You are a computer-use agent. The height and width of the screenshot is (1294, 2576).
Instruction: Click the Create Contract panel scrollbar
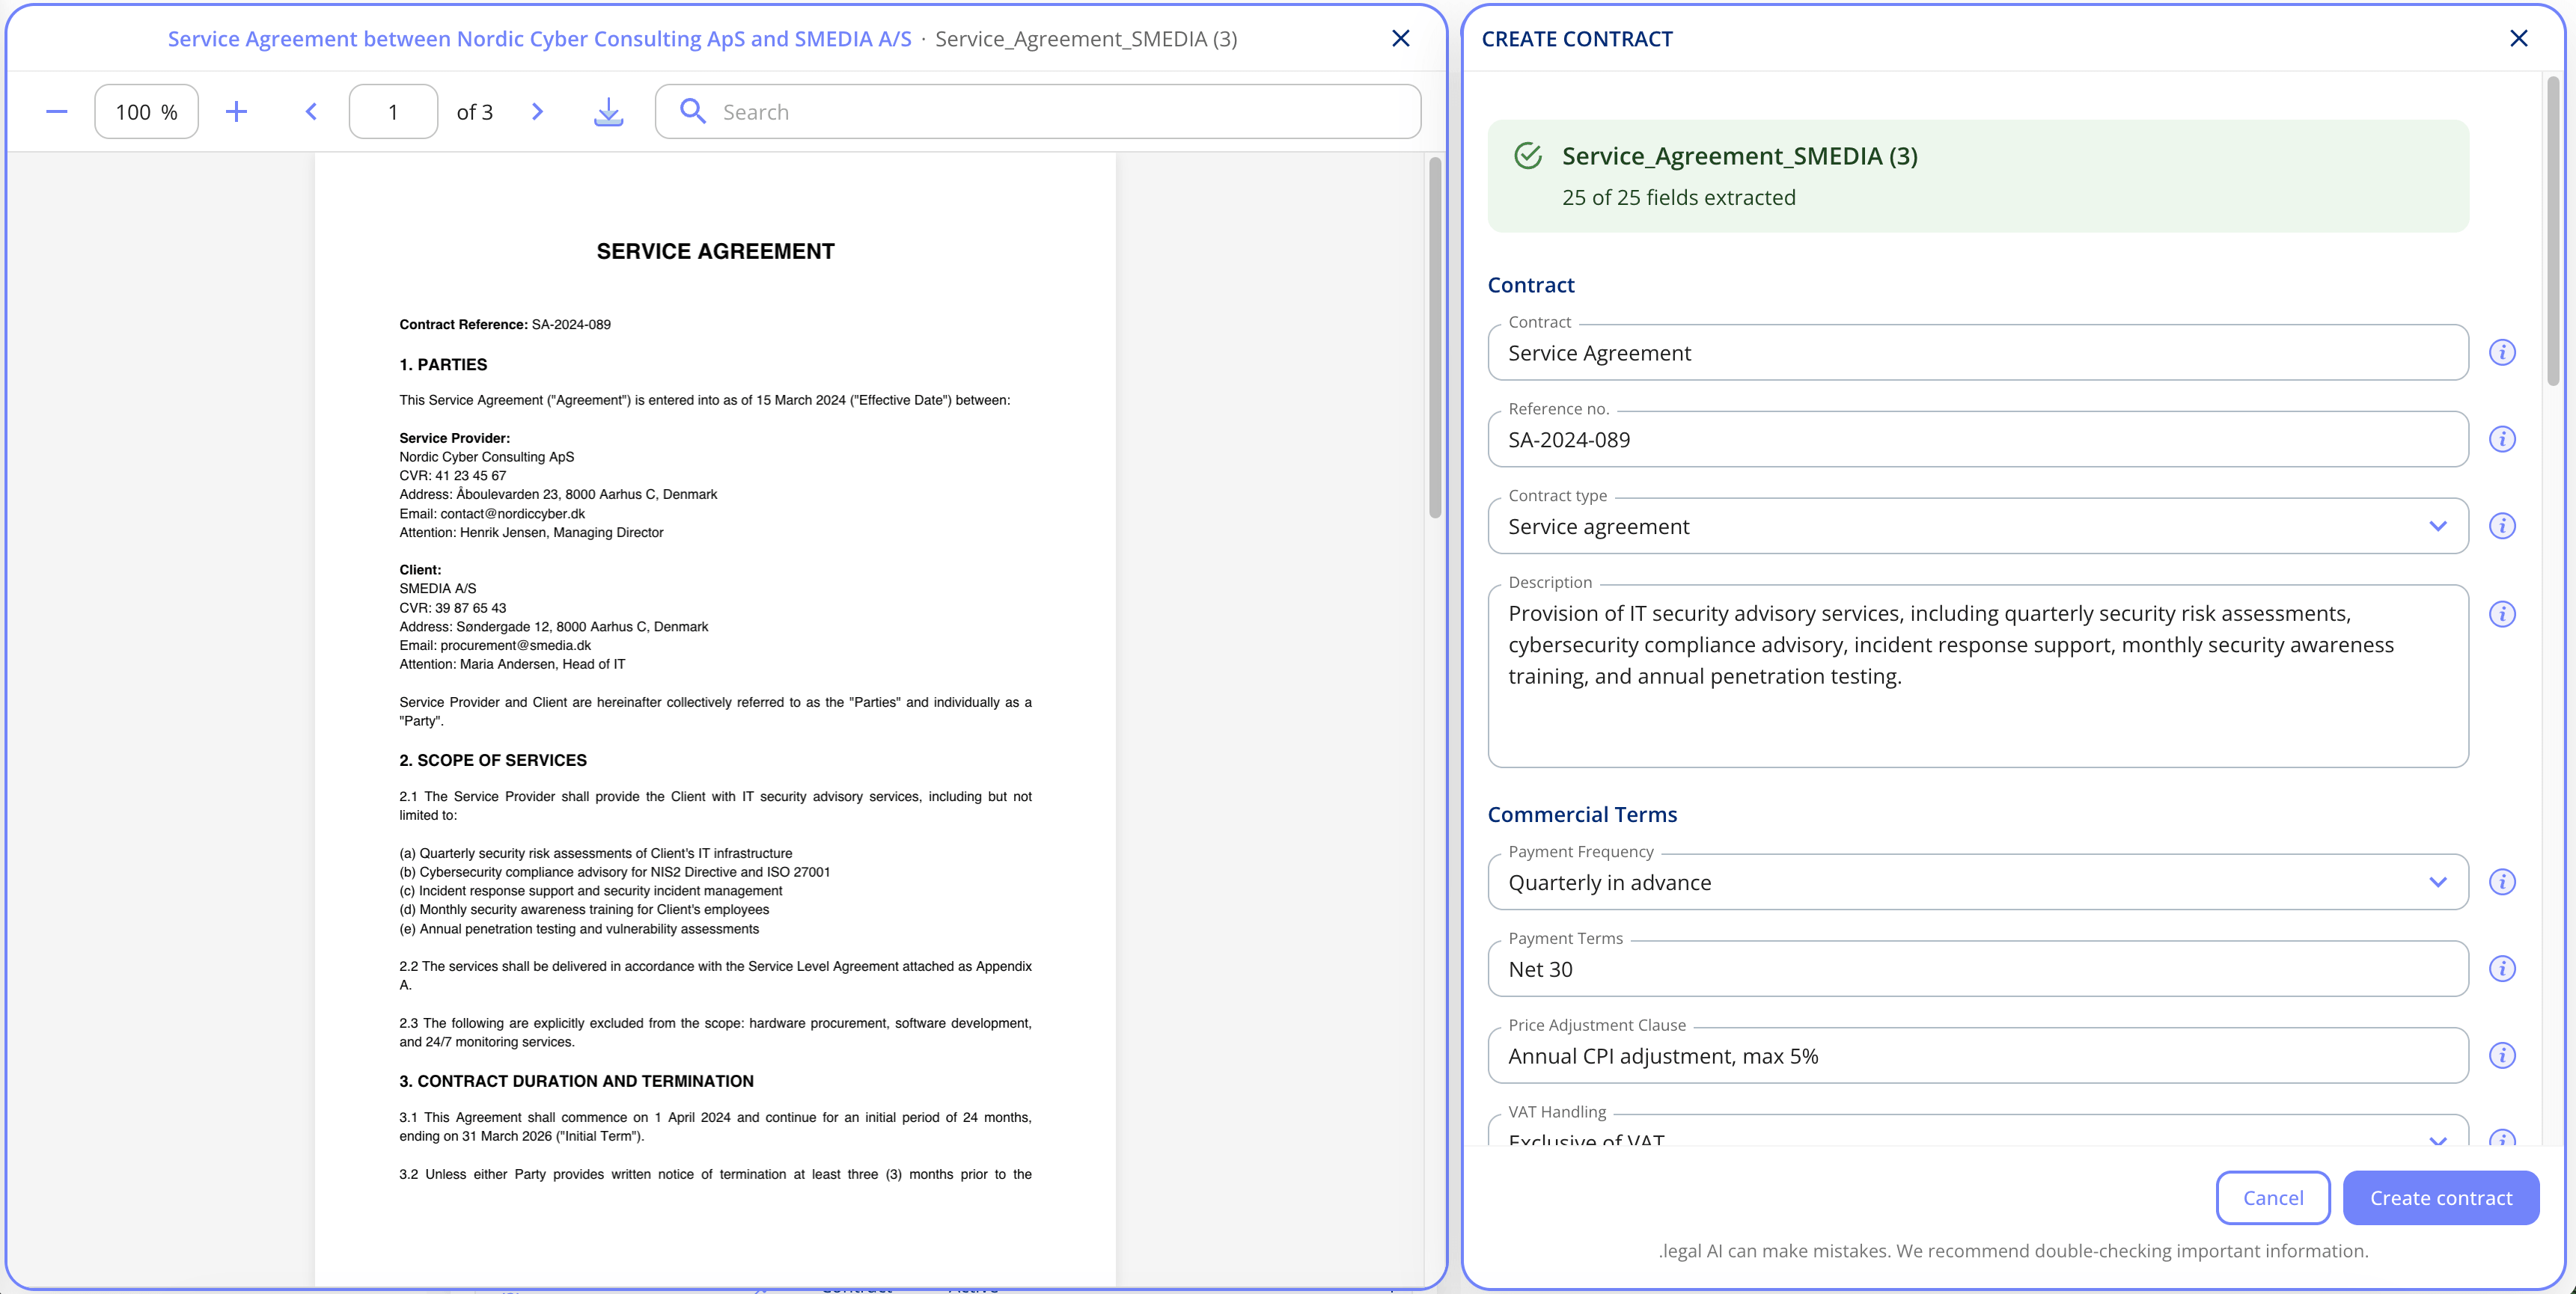(x=2553, y=230)
